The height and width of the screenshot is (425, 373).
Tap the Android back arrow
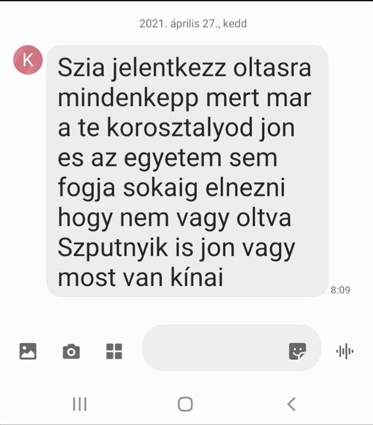pos(292,404)
